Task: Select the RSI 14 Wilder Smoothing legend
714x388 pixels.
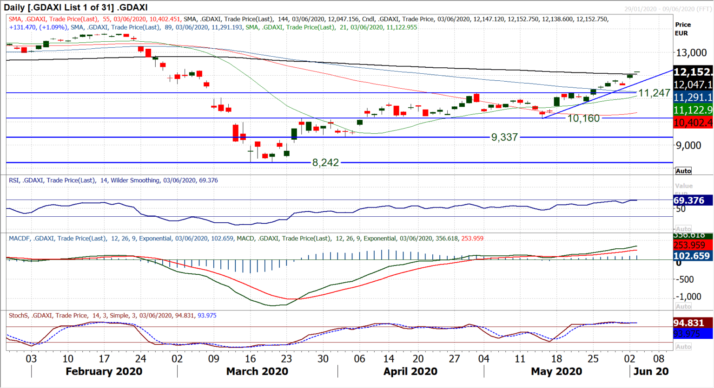Action: [x=112, y=180]
